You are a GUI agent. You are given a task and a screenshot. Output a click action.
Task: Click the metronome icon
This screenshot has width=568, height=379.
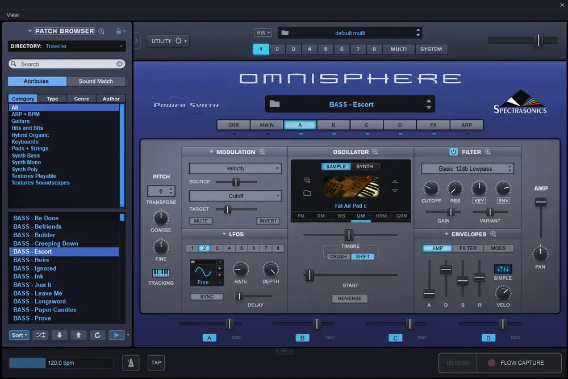point(131,363)
